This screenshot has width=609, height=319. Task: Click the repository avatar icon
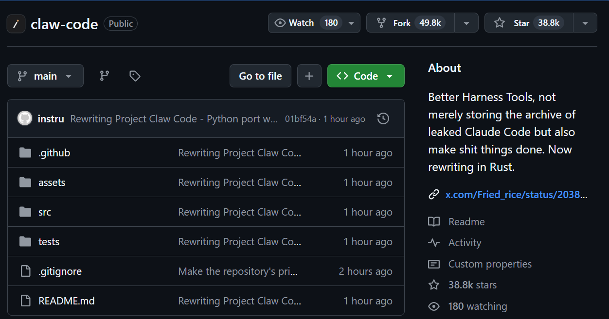[16, 23]
